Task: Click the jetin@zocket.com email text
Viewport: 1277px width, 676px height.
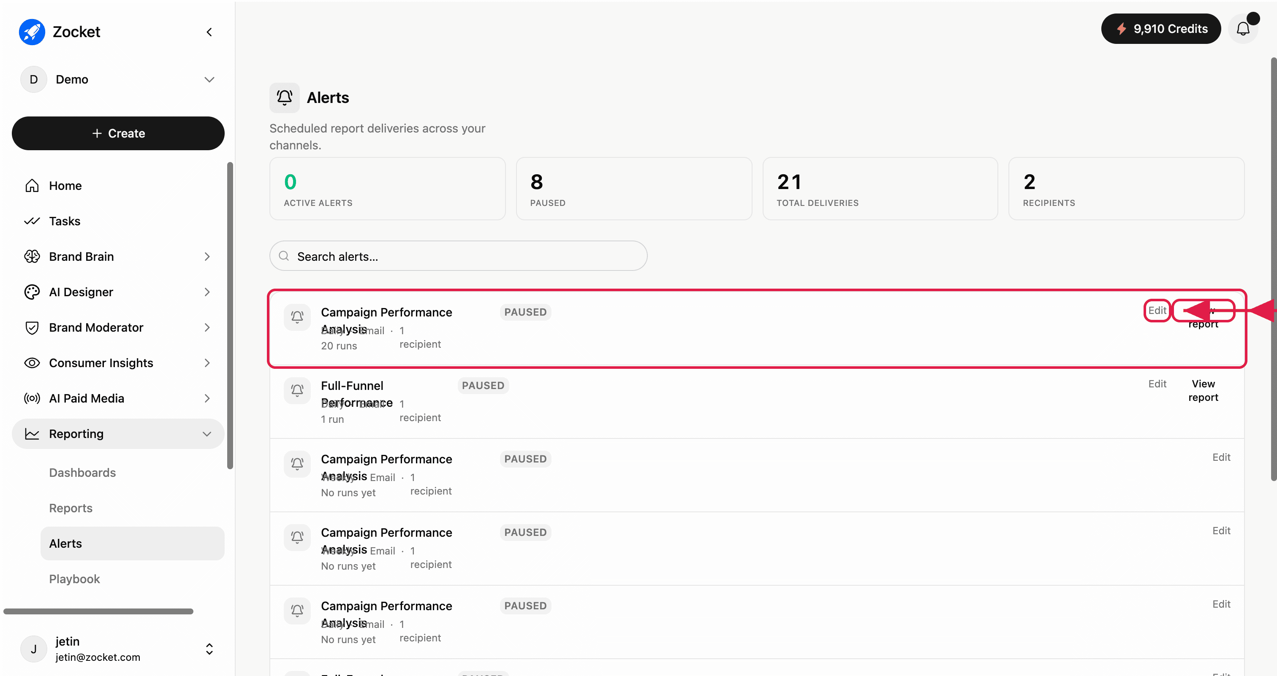Action: pos(98,657)
